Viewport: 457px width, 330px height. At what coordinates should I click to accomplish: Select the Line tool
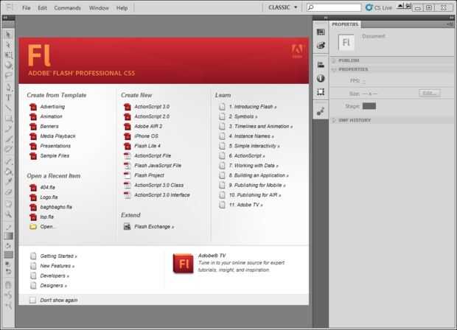tap(8, 108)
